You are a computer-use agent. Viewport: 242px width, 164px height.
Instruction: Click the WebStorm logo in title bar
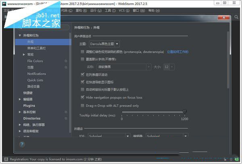pos(4,4)
